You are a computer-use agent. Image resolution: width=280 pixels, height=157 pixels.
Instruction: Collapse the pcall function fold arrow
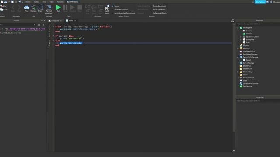[x=53, y=27]
